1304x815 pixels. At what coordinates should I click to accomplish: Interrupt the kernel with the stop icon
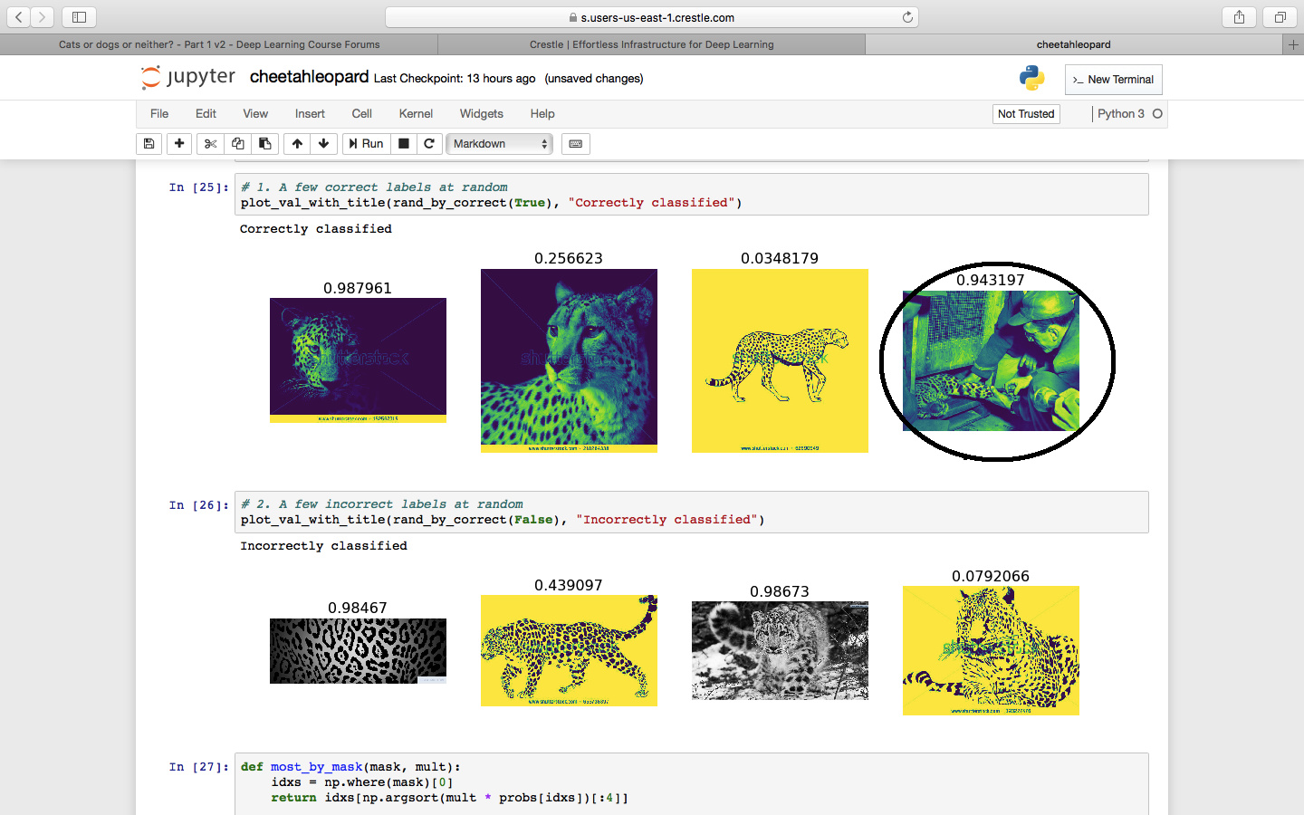coord(404,144)
